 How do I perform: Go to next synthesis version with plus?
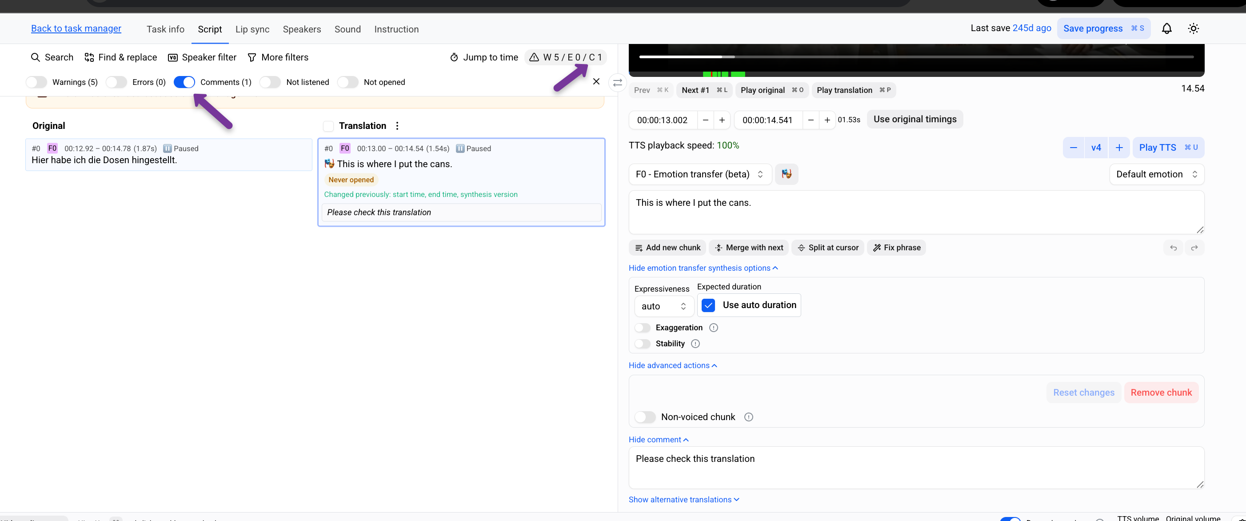(1119, 148)
